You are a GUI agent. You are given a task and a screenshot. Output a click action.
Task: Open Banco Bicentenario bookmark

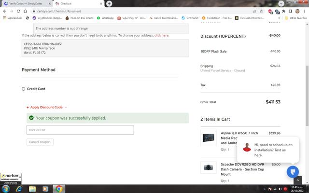pos(164,18)
